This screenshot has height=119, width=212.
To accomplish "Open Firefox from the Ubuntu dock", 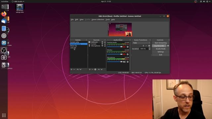I will [x=4, y=14].
